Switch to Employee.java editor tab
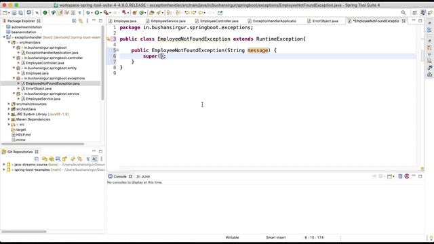The image size is (434, 244). [x=123, y=21]
